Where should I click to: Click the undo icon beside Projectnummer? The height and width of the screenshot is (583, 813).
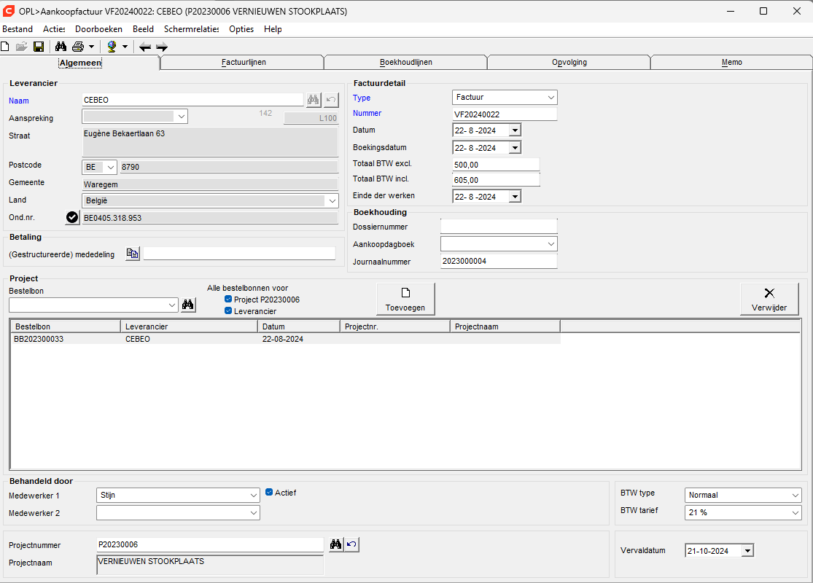coord(352,544)
